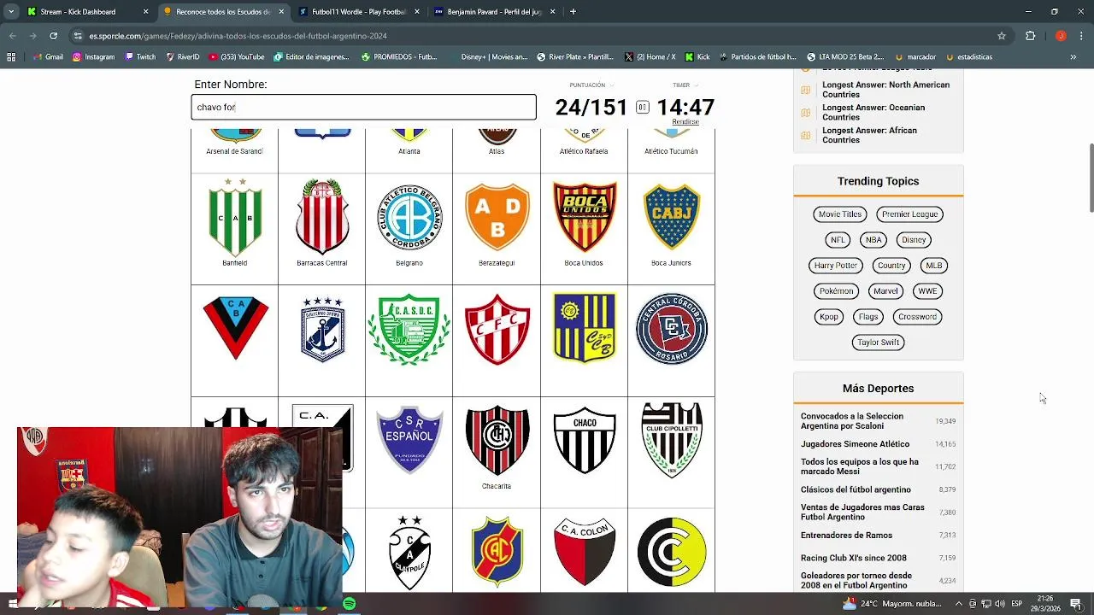Open the Crossword topic pill

point(918,317)
